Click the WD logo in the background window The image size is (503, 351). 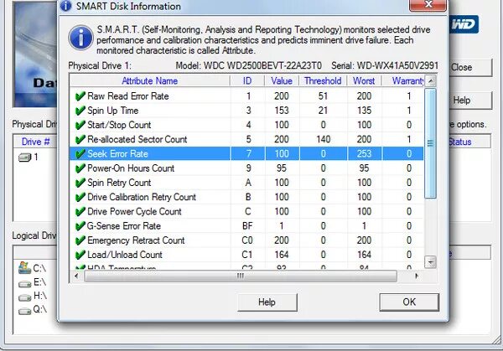(464, 24)
